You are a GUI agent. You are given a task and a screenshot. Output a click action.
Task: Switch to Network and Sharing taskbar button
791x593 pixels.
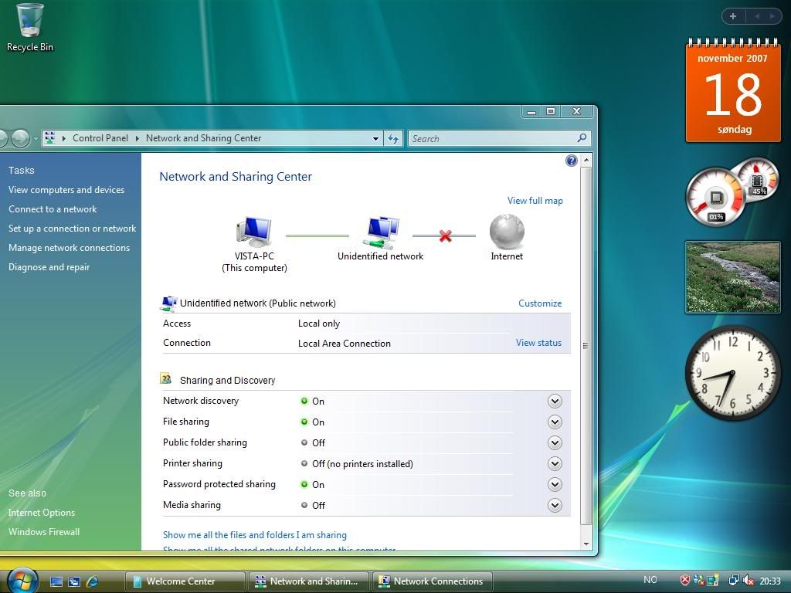coord(308,581)
